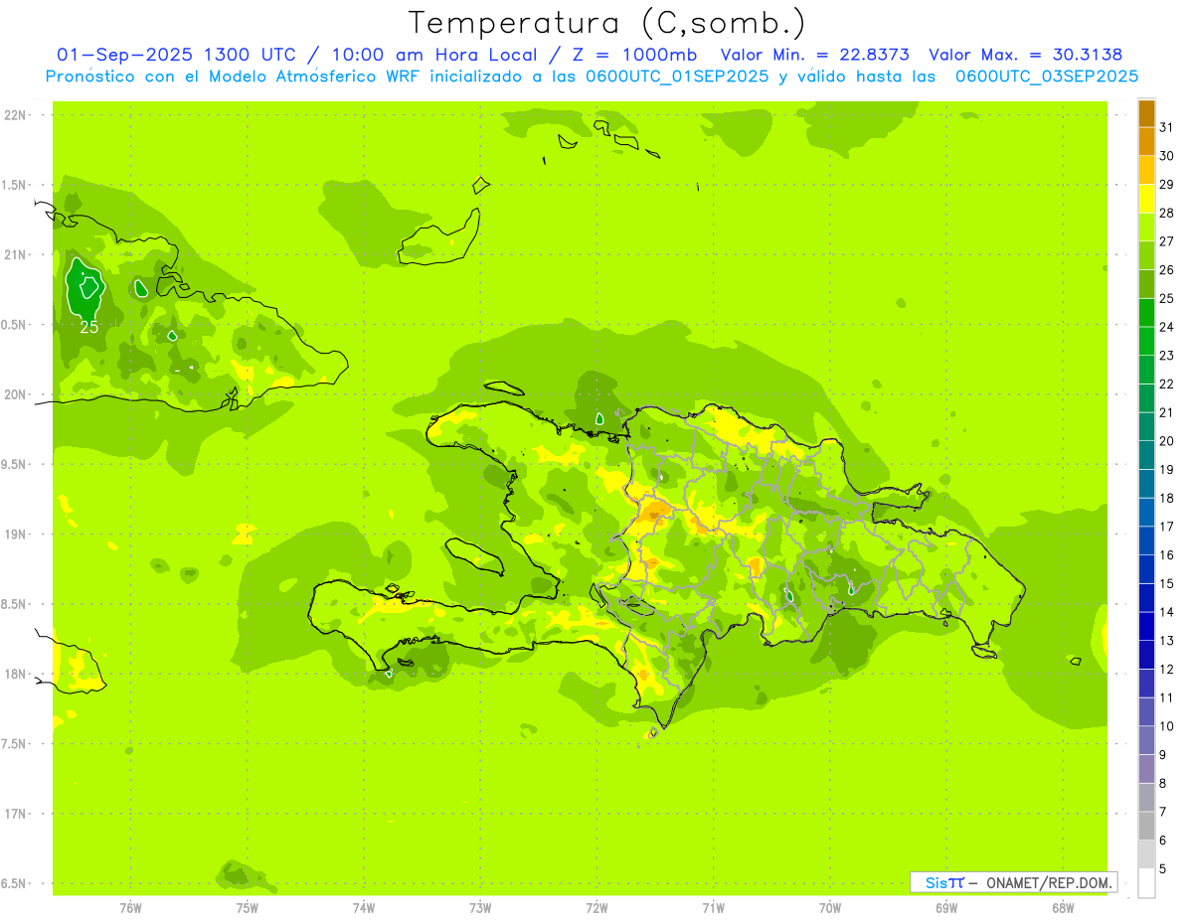Click the 72W longitude axis label
Screen dimensions: 1193x921
tap(596, 907)
